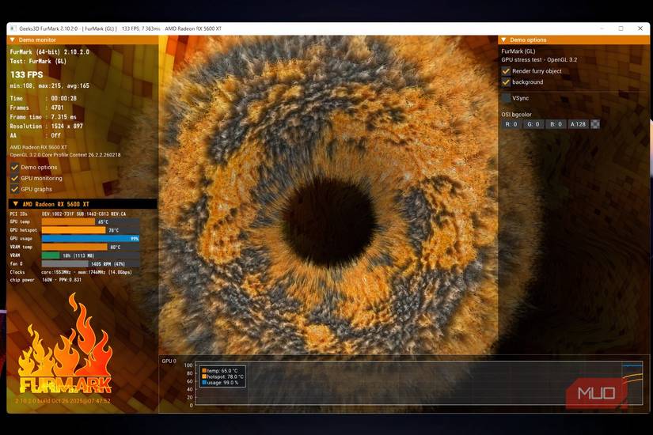This screenshot has width=653, height=435.
Task: Click the temp: 65.0 °C legend entry
Action: 220,370
